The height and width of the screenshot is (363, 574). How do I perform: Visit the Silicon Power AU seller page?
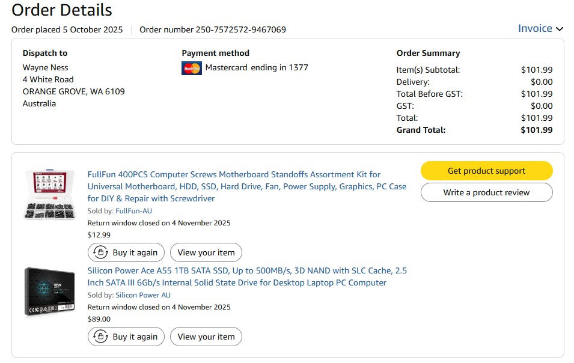pyautogui.click(x=143, y=295)
